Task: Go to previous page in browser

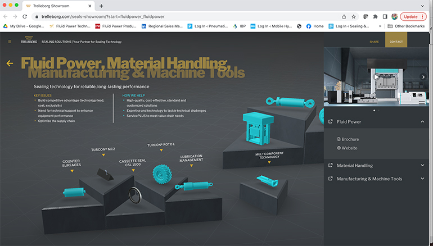Action: pos(6,16)
